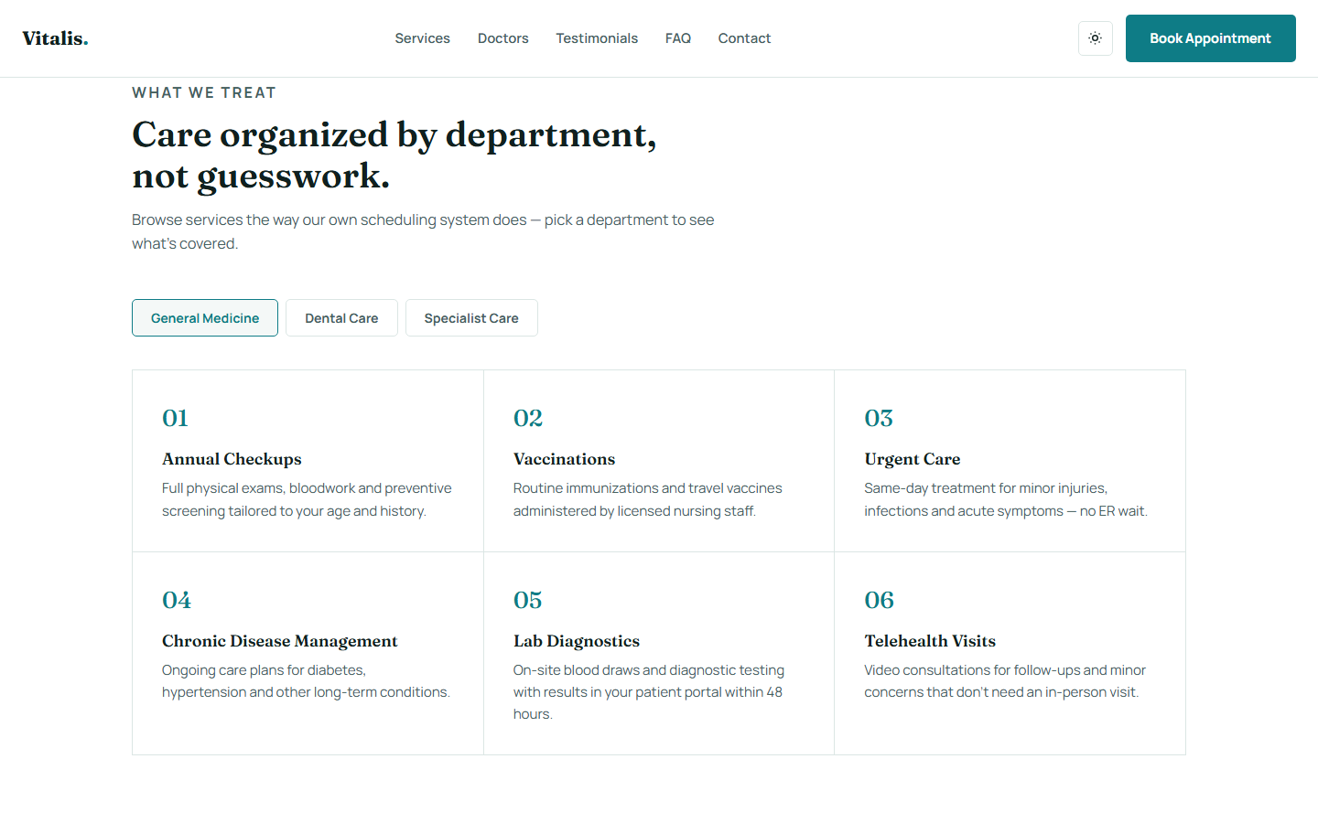Viewport: 1318px width, 823px height.
Task: Click the 'Care organized by department' headline
Action: [x=394, y=155]
